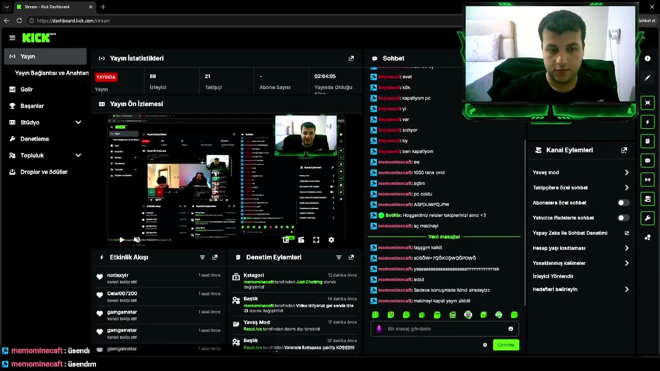Pop out the Yayın İstatistikleri panel

[x=351, y=58]
